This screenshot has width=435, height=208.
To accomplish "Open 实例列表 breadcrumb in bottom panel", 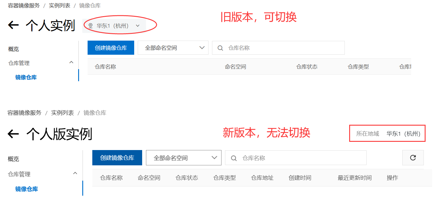I will click(63, 113).
